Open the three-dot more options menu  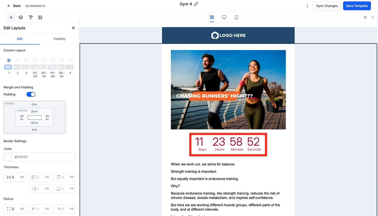coord(307,6)
